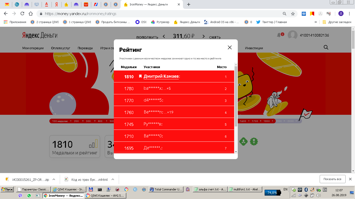Open the Рутрекер bookmark

[160, 22]
